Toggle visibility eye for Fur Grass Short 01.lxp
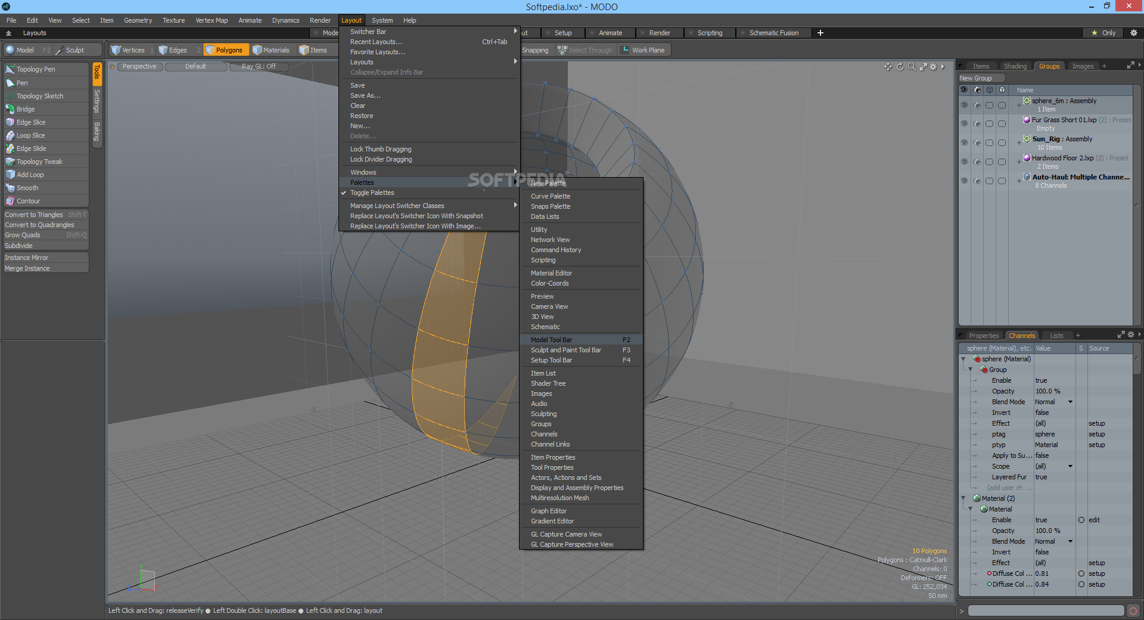The height and width of the screenshot is (620, 1144). click(963, 124)
